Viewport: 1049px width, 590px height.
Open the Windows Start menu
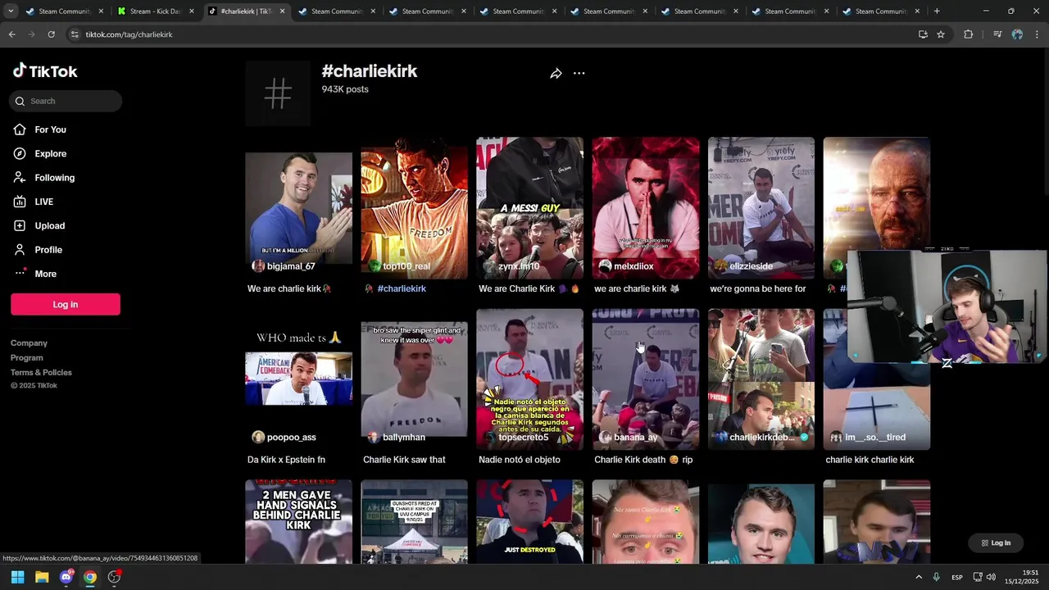pyautogui.click(x=17, y=577)
